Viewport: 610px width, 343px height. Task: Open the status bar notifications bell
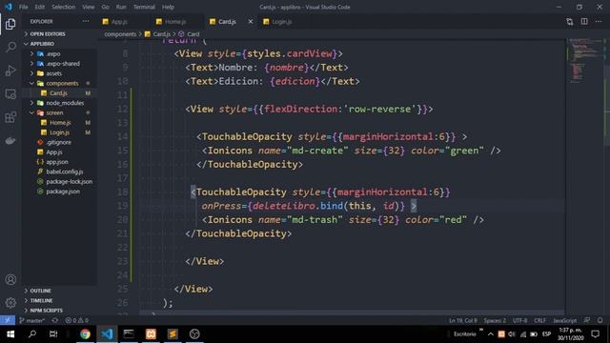[x=600, y=320]
